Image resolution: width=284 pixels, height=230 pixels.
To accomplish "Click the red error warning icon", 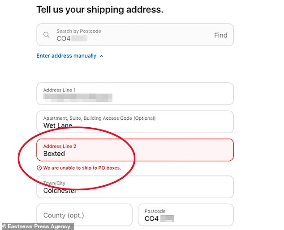I will (39, 168).
